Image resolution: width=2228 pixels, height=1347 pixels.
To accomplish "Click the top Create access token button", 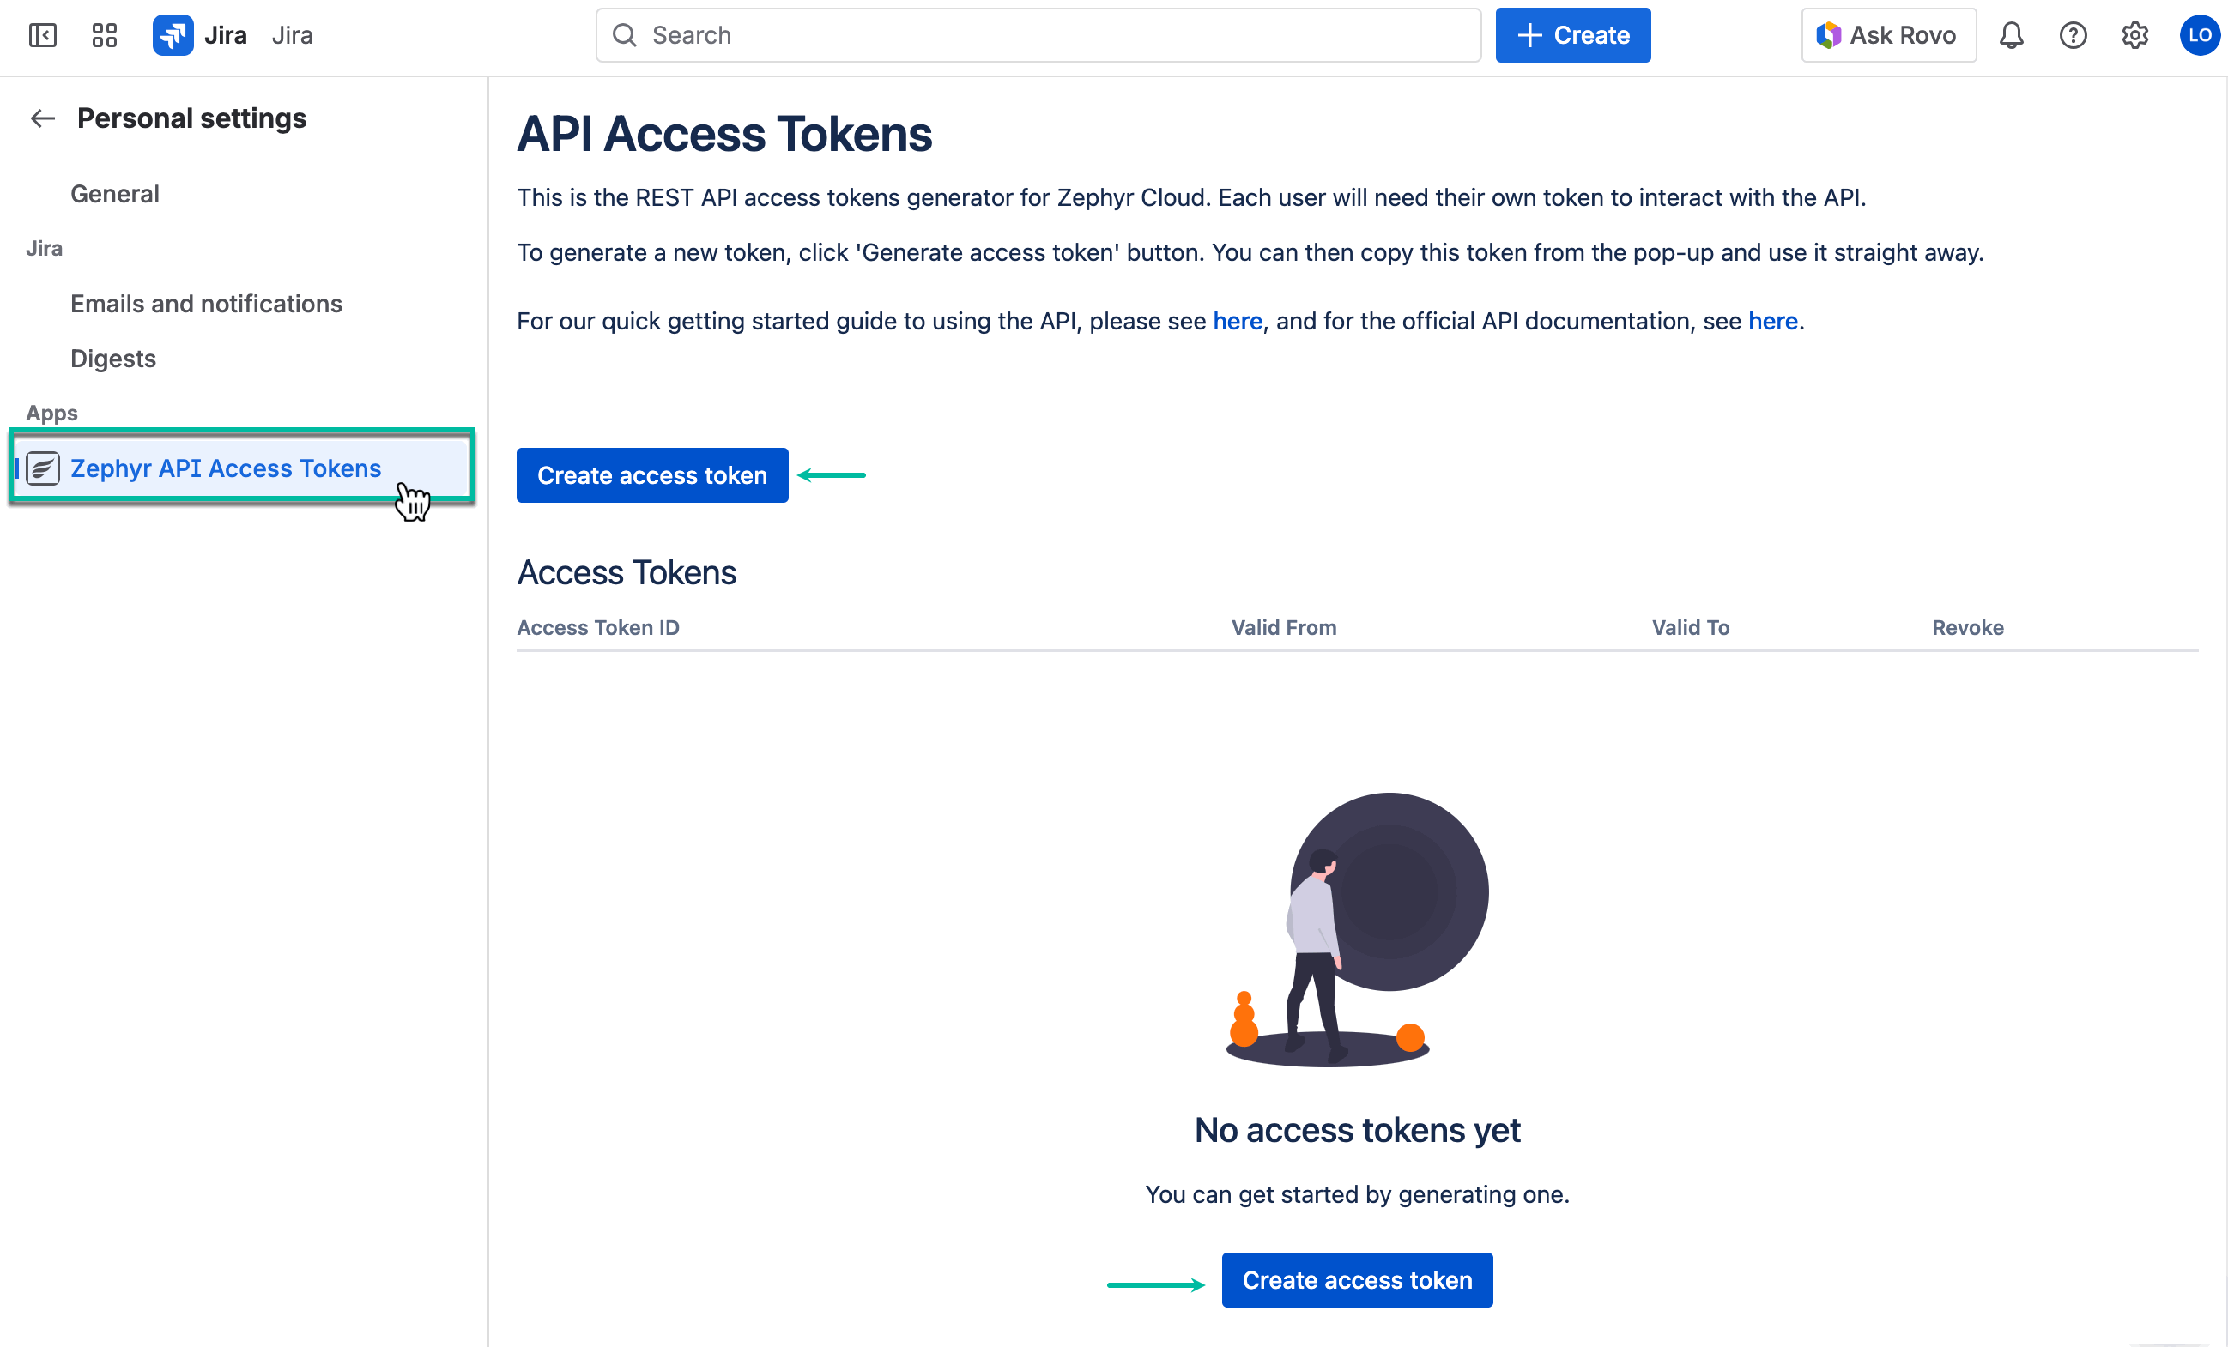I will 652,475.
